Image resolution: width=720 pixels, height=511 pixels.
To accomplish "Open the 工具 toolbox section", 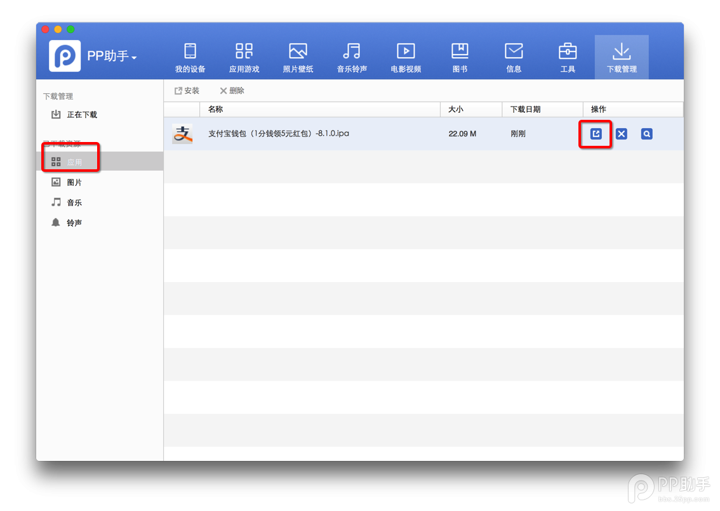I will click(x=568, y=57).
